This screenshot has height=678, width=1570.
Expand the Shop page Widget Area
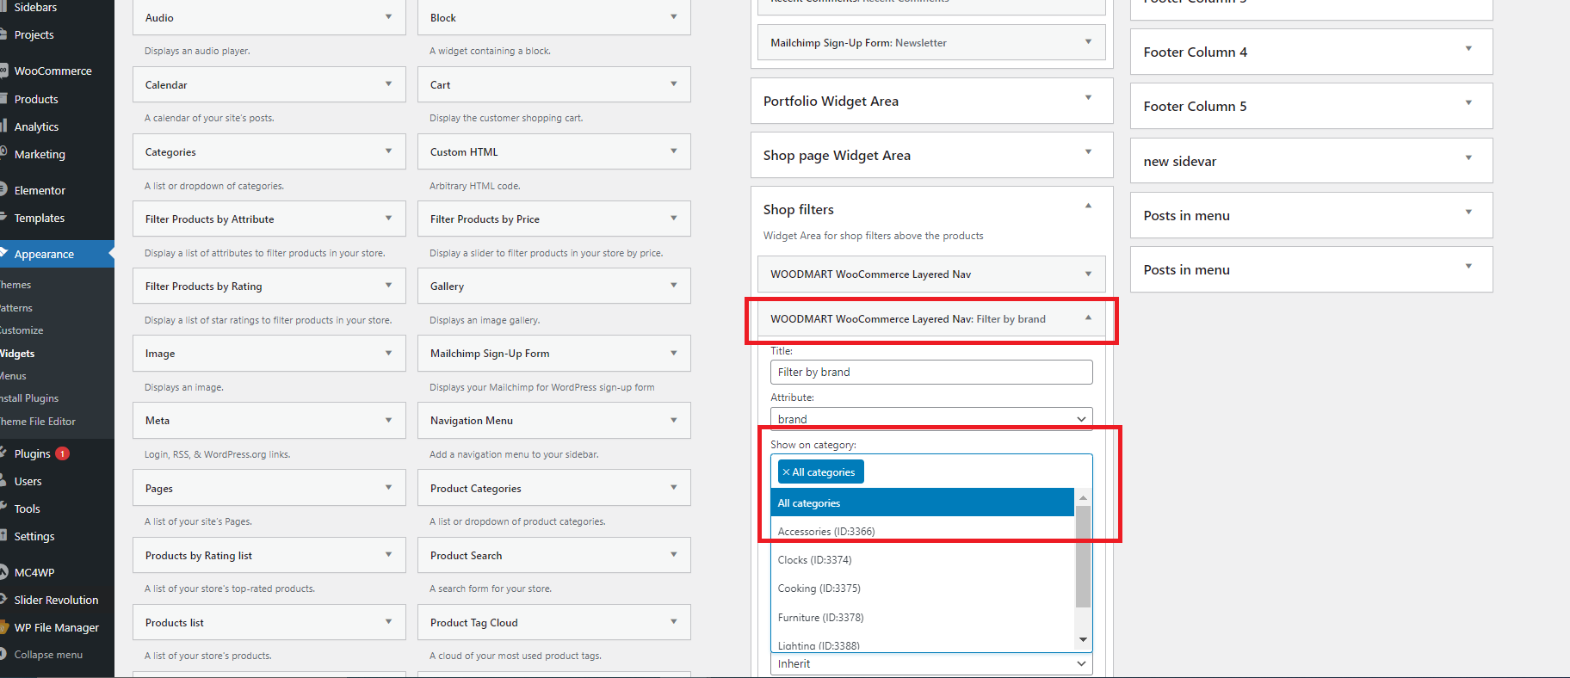pos(1088,152)
